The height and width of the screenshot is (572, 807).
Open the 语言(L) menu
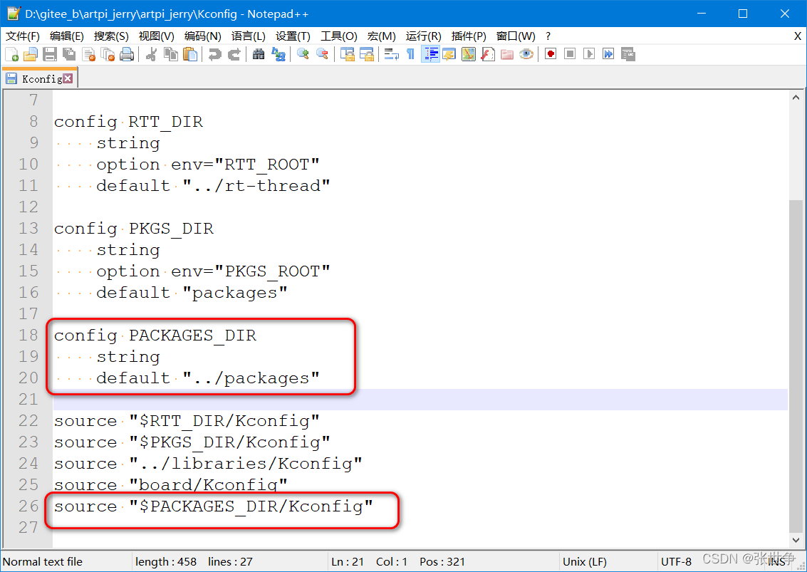pyautogui.click(x=249, y=36)
